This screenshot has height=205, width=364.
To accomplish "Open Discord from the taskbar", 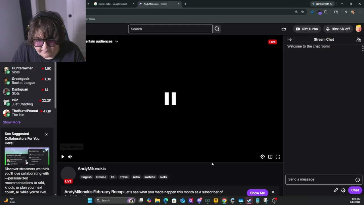I will click(x=199, y=200).
